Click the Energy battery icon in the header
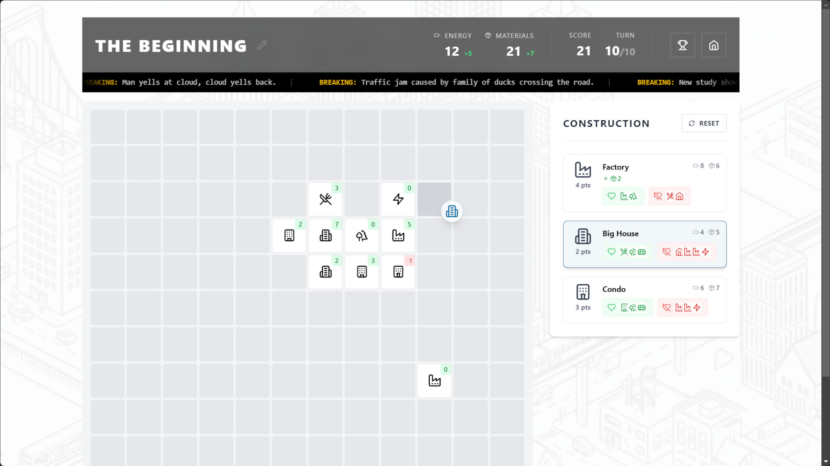The image size is (830, 466). (x=436, y=35)
